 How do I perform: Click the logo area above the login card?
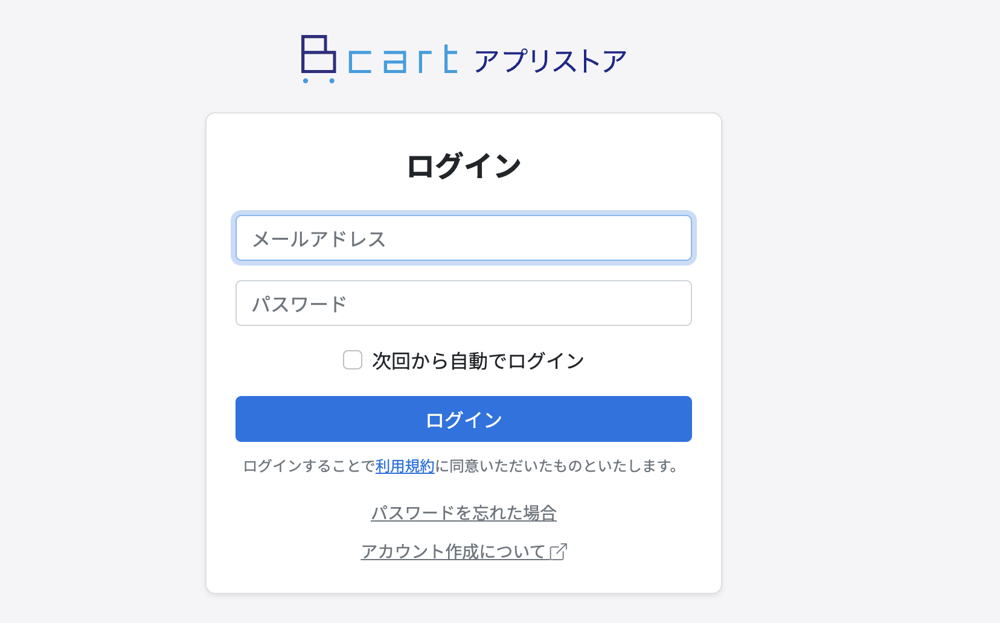(462, 59)
